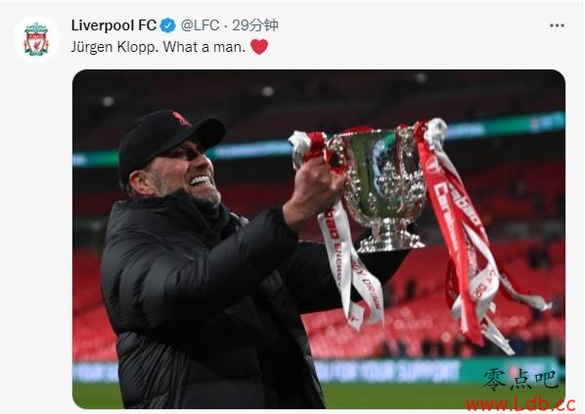This screenshot has height=414, width=585.
Task: Click the black cap in the photo
Action: tap(168, 144)
